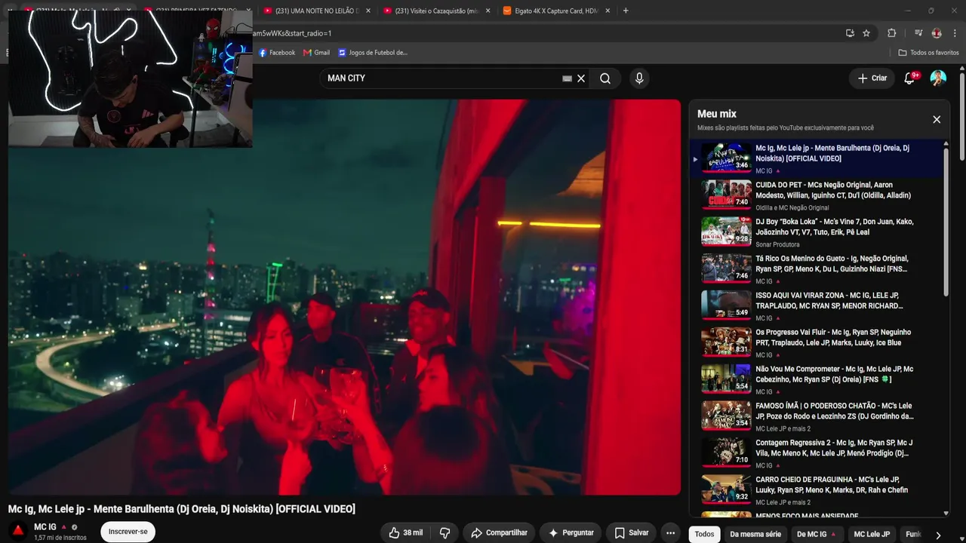Save the video with Salvar
966x543 pixels.
(x=631, y=532)
